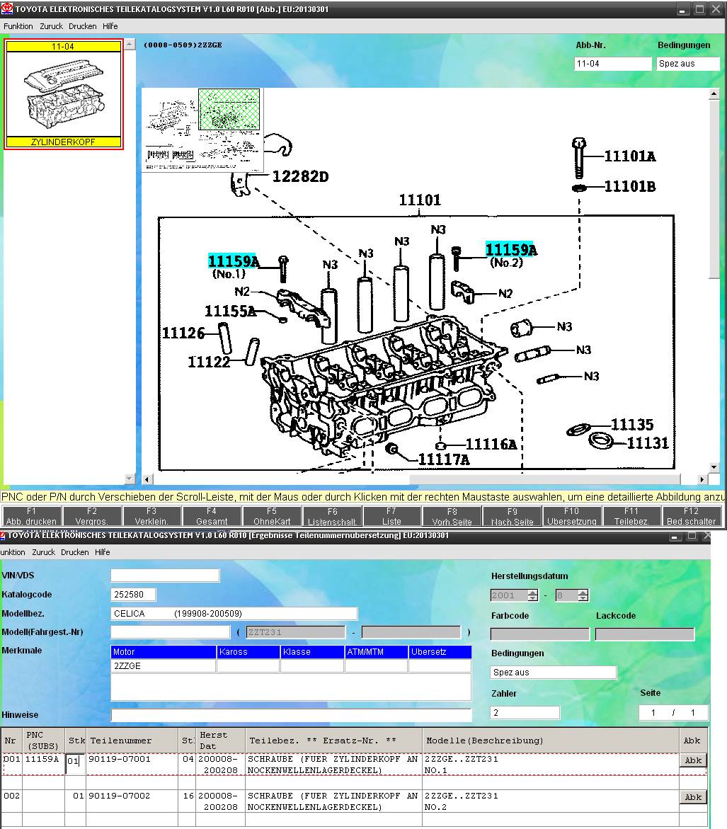This screenshot has height=829, width=727.
Task: Click F7 Liste button
Action: click(391, 516)
